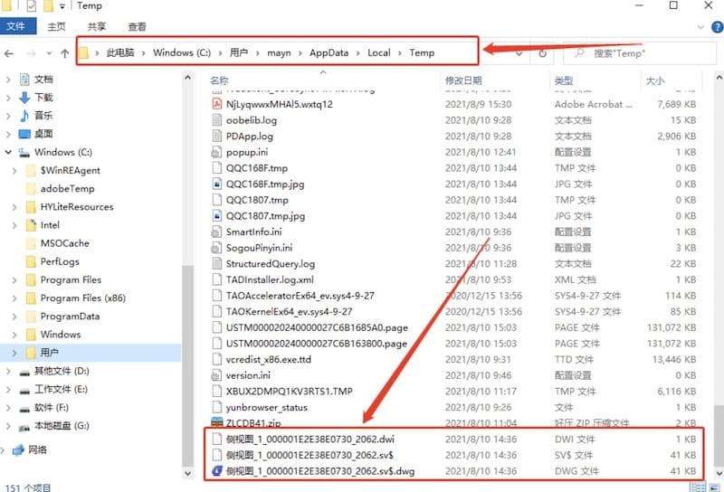Switch to the 查看 ribbon tab

pyautogui.click(x=137, y=27)
